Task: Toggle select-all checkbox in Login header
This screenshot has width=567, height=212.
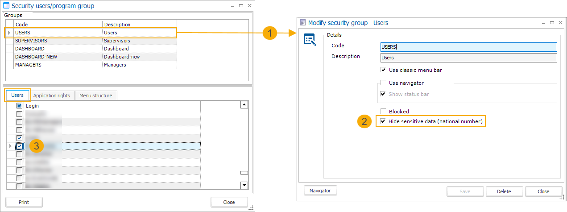Action: tap(19, 106)
